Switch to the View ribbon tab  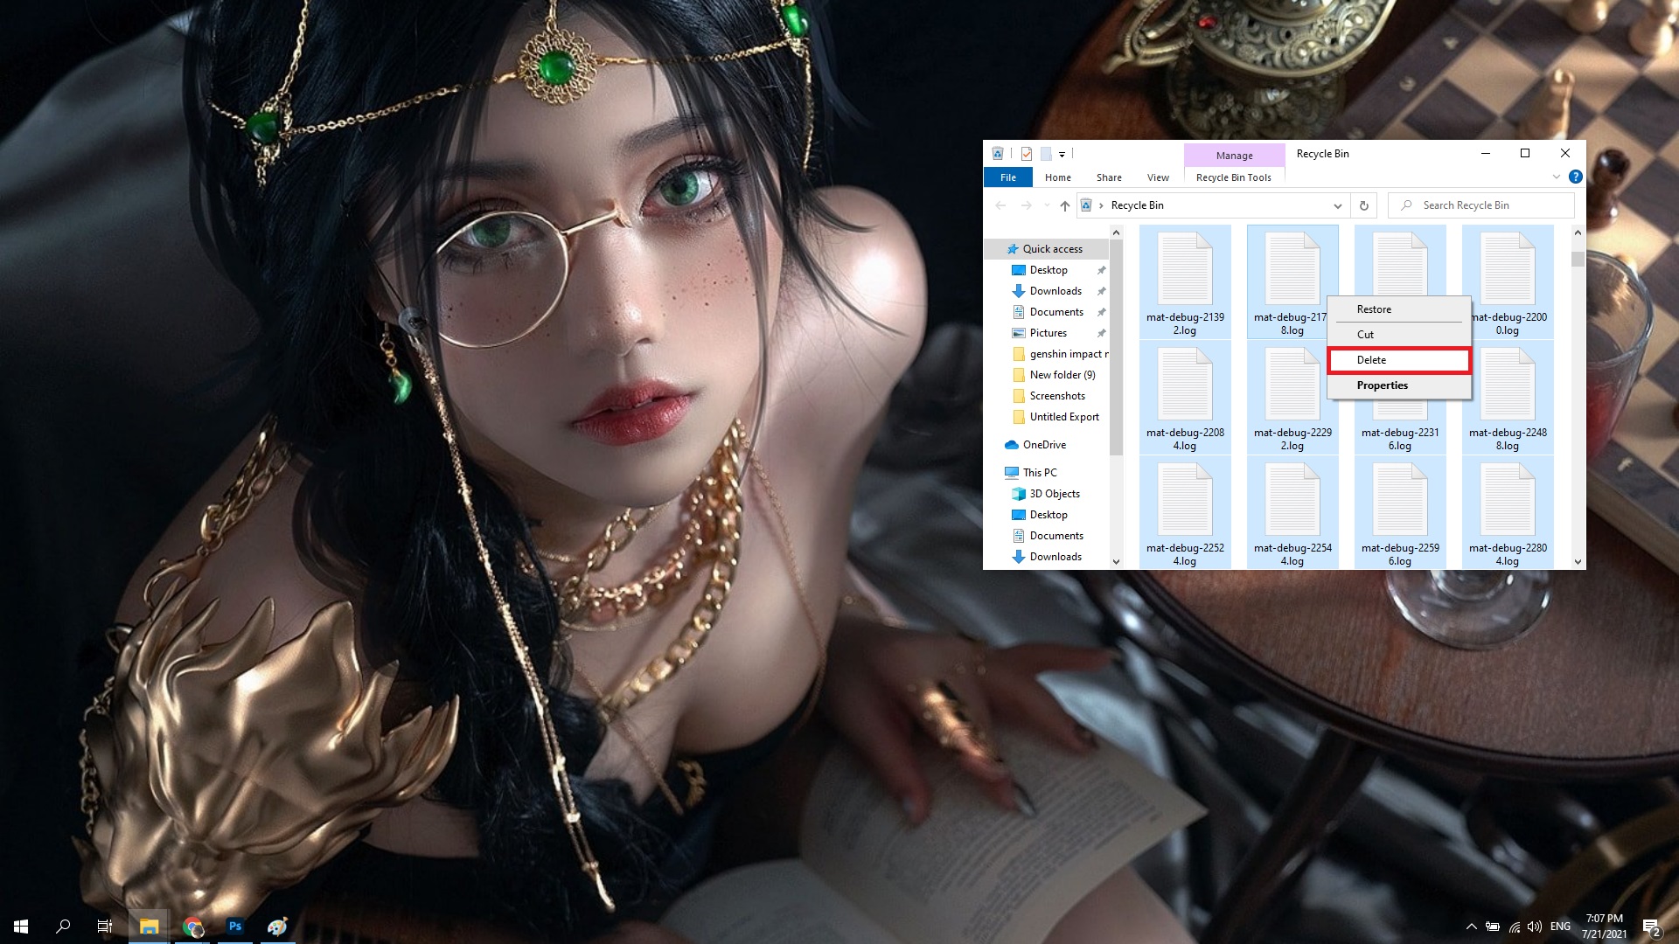click(1158, 177)
